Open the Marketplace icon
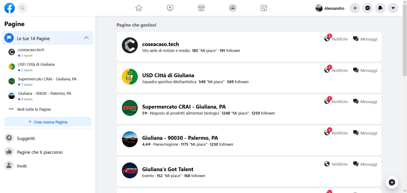The height and width of the screenshot is (193, 407). [x=201, y=8]
